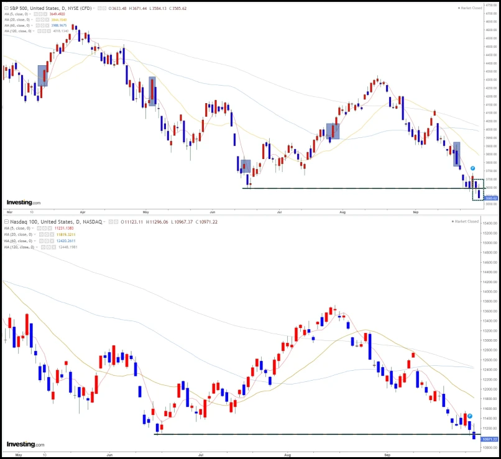Hide the Nasdaq 100 price series

click(111, 222)
